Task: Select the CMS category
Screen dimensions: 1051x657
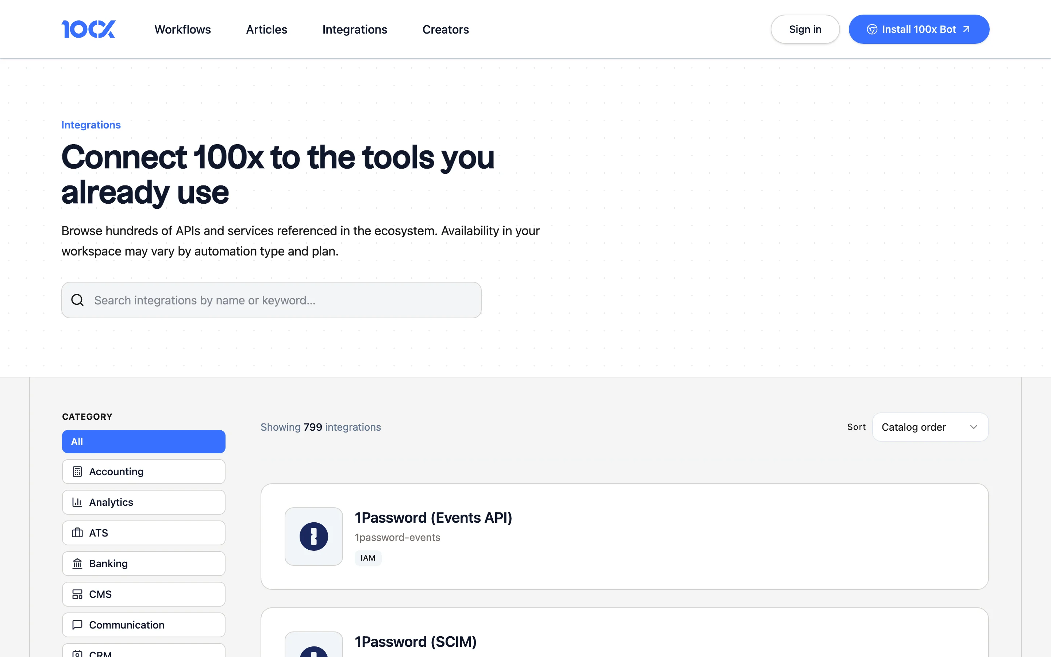Action: pyautogui.click(x=144, y=594)
